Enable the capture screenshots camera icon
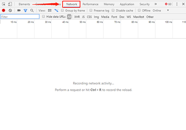The height and width of the screenshot is (130, 186). pyautogui.click(x=19, y=10)
